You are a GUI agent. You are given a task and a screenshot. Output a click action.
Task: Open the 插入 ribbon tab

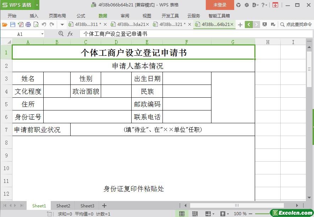[34, 16]
